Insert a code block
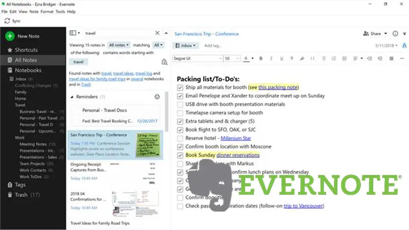409x230 pixels. click(x=312, y=58)
